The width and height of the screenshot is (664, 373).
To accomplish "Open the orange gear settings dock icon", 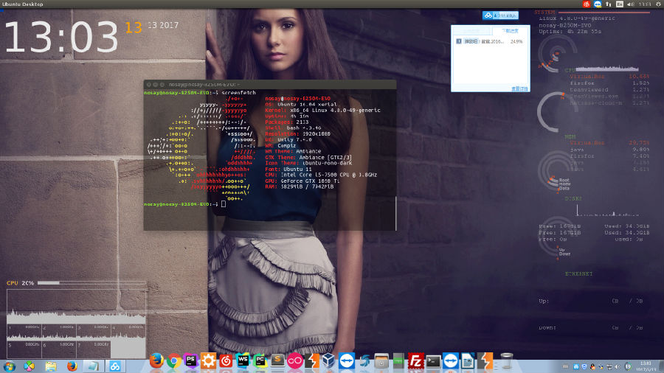I will 208,360.
